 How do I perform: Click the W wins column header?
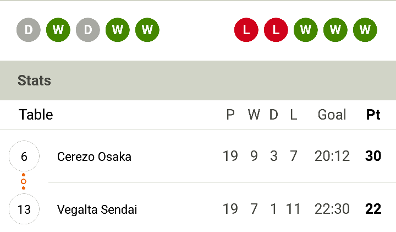click(x=254, y=115)
